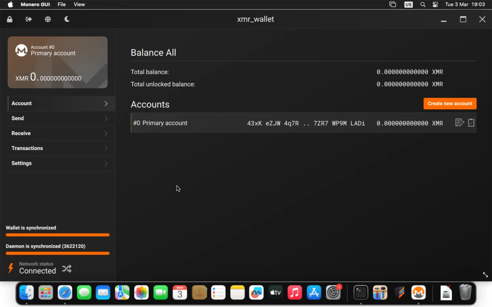Click the Monero logo on account card
Image resolution: width=492 pixels, height=307 pixels.
pos(22,50)
